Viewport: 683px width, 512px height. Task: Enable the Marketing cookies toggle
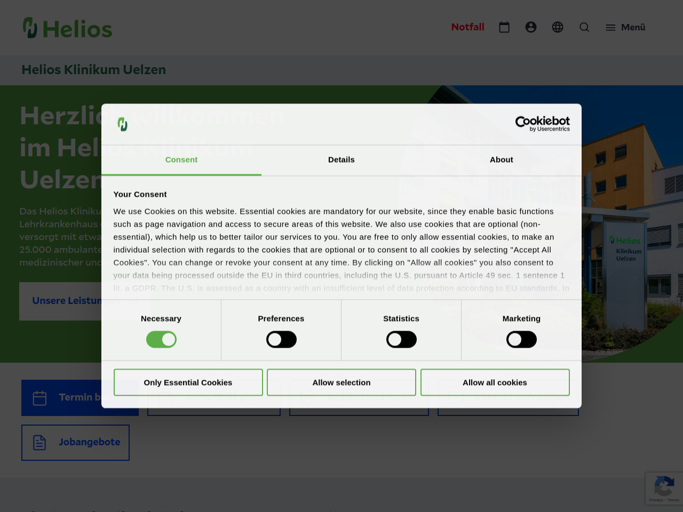521,340
